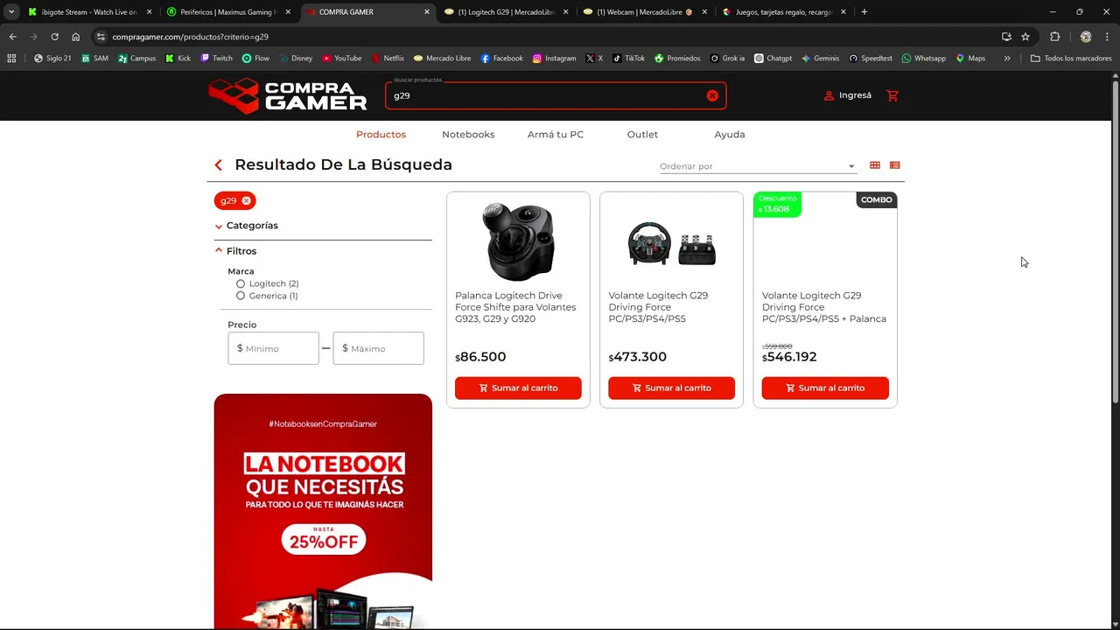
Task: Open the Todos los marcadores folder
Action: (1071, 59)
